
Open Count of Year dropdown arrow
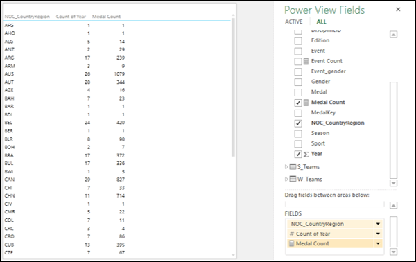(378, 234)
